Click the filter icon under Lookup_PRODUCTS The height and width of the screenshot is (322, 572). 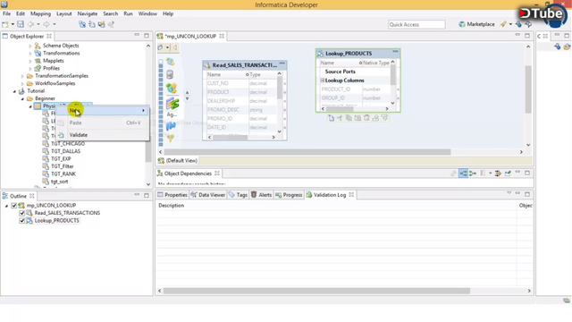coord(384,117)
